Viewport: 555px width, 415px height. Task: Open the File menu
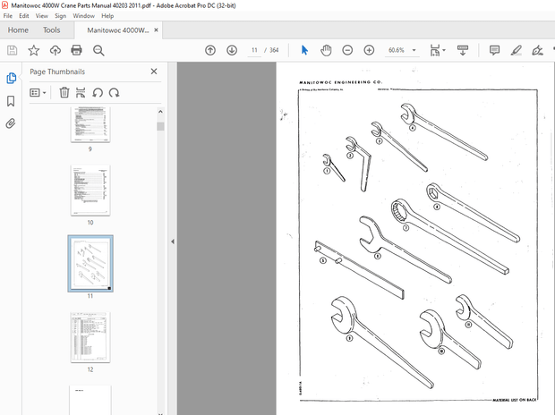coord(8,16)
